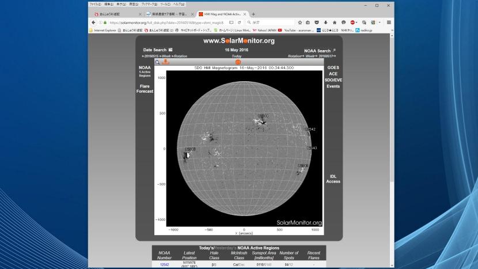Open a new tab with plus button
Image resolution: width=478 pixels, height=269 pixels.
pyautogui.click(x=253, y=14)
